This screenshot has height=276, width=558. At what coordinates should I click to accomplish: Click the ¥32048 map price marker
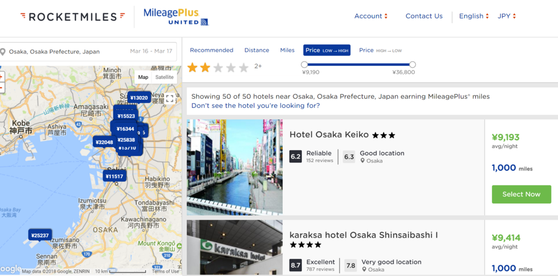point(104,142)
